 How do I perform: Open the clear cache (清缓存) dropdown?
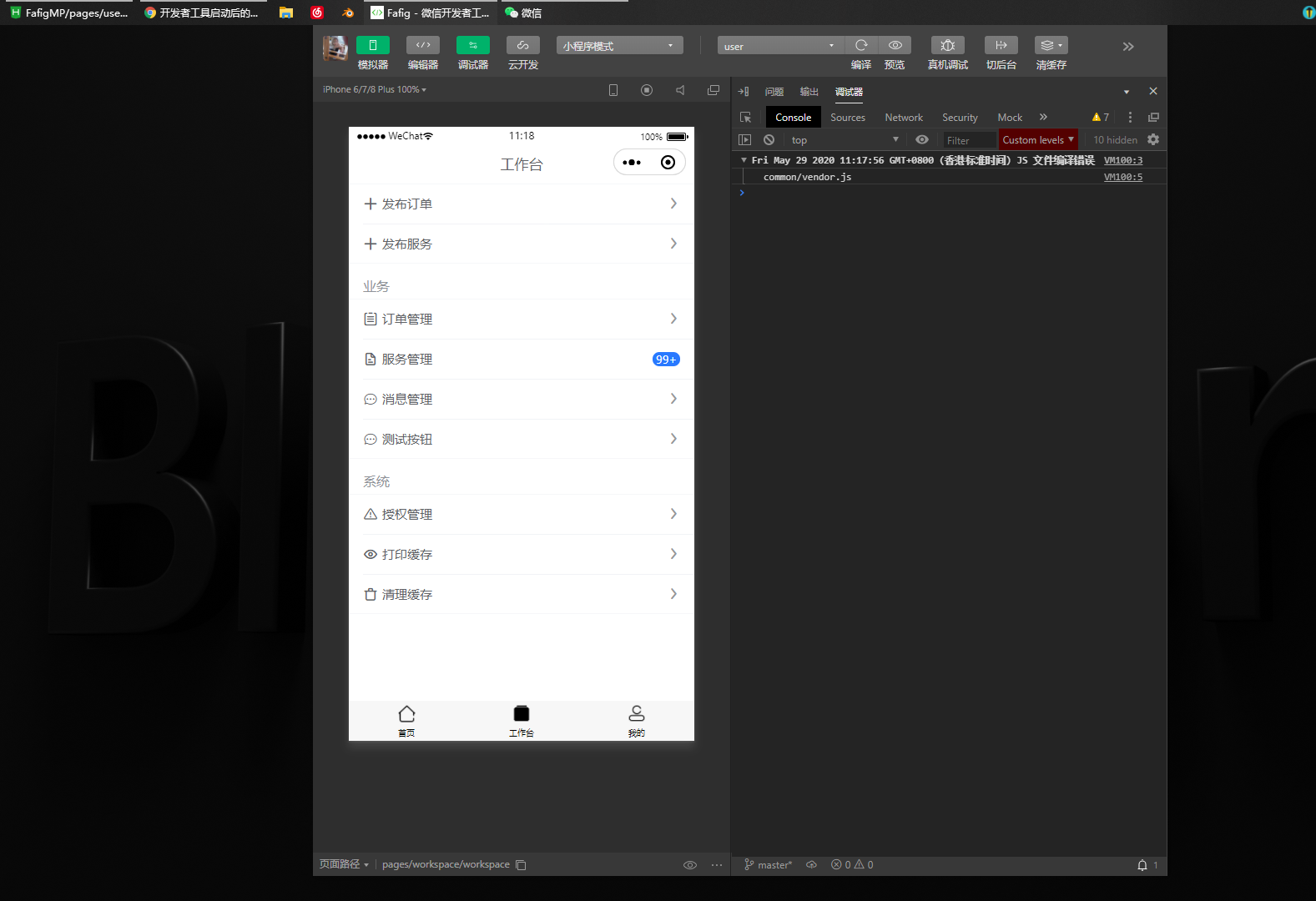(x=1051, y=45)
